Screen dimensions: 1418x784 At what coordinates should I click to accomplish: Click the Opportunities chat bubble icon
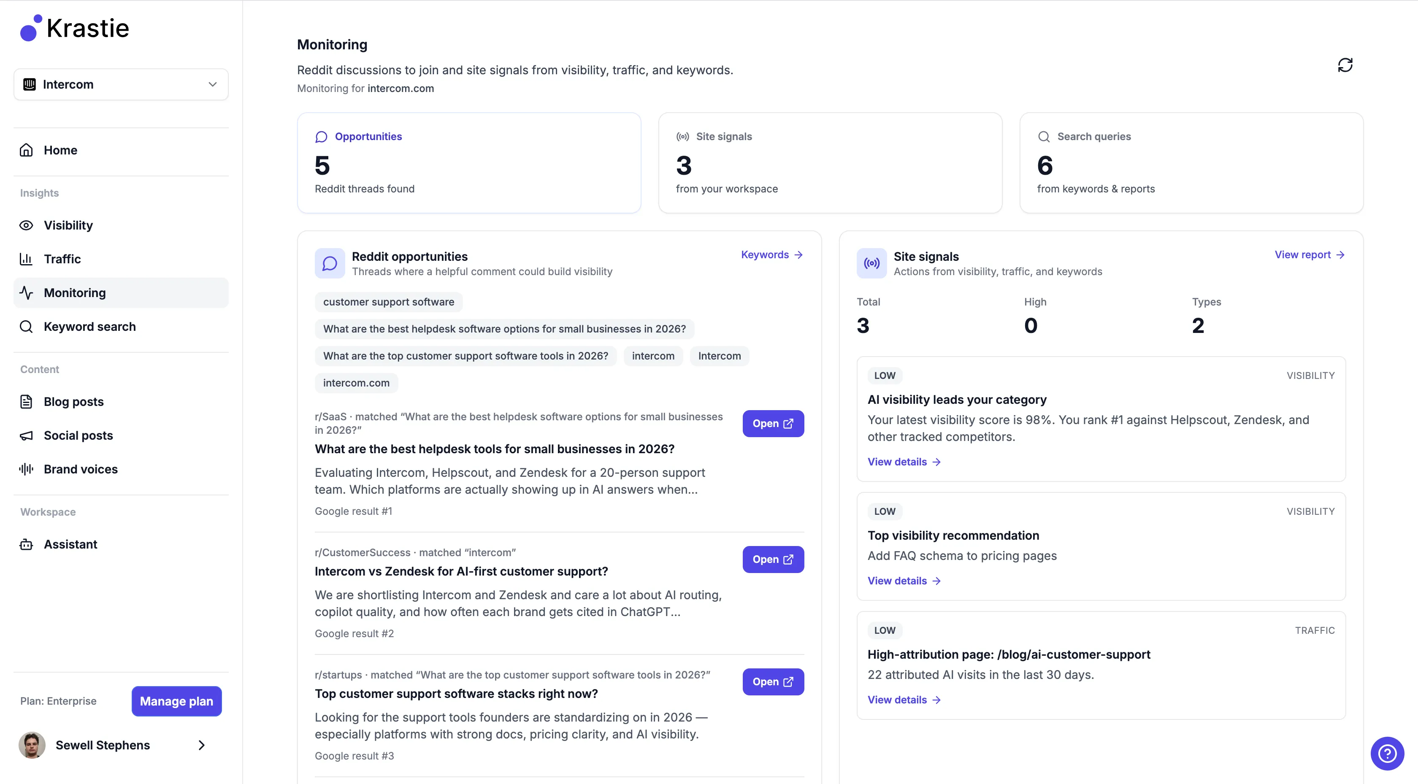click(322, 137)
